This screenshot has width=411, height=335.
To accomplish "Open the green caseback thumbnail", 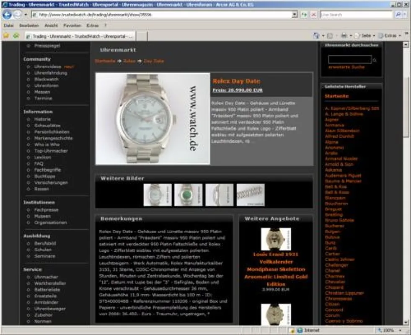I will [189, 195].
